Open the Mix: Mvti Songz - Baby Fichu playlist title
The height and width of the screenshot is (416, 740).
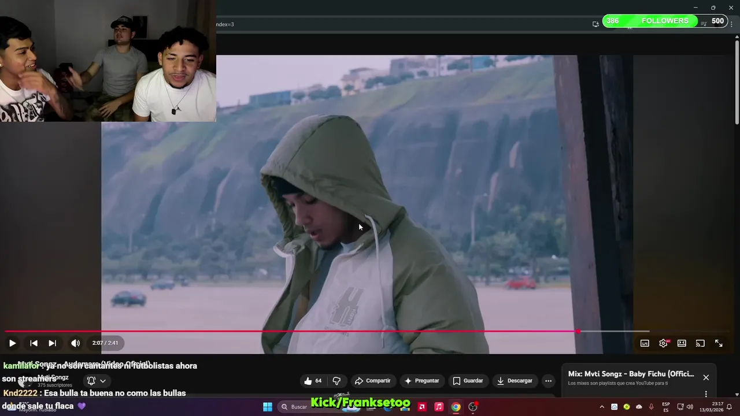[x=631, y=374]
